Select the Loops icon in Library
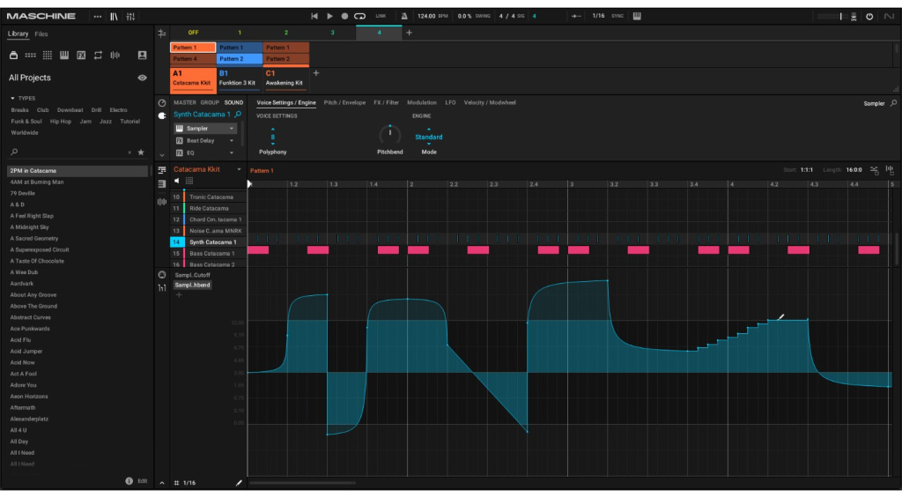This screenshot has width=902, height=498. [x=98, y=56]
